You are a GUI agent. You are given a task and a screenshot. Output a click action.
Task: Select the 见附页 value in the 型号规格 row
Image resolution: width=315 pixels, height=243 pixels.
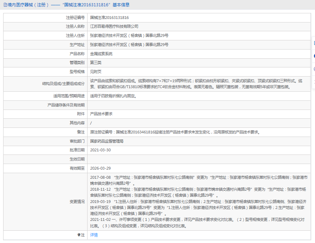tap(96, 72)
